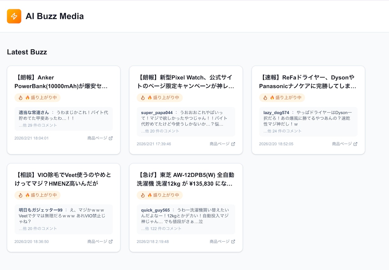
Task: Expand …他 122 件のコメント
Action: (161, 228)
